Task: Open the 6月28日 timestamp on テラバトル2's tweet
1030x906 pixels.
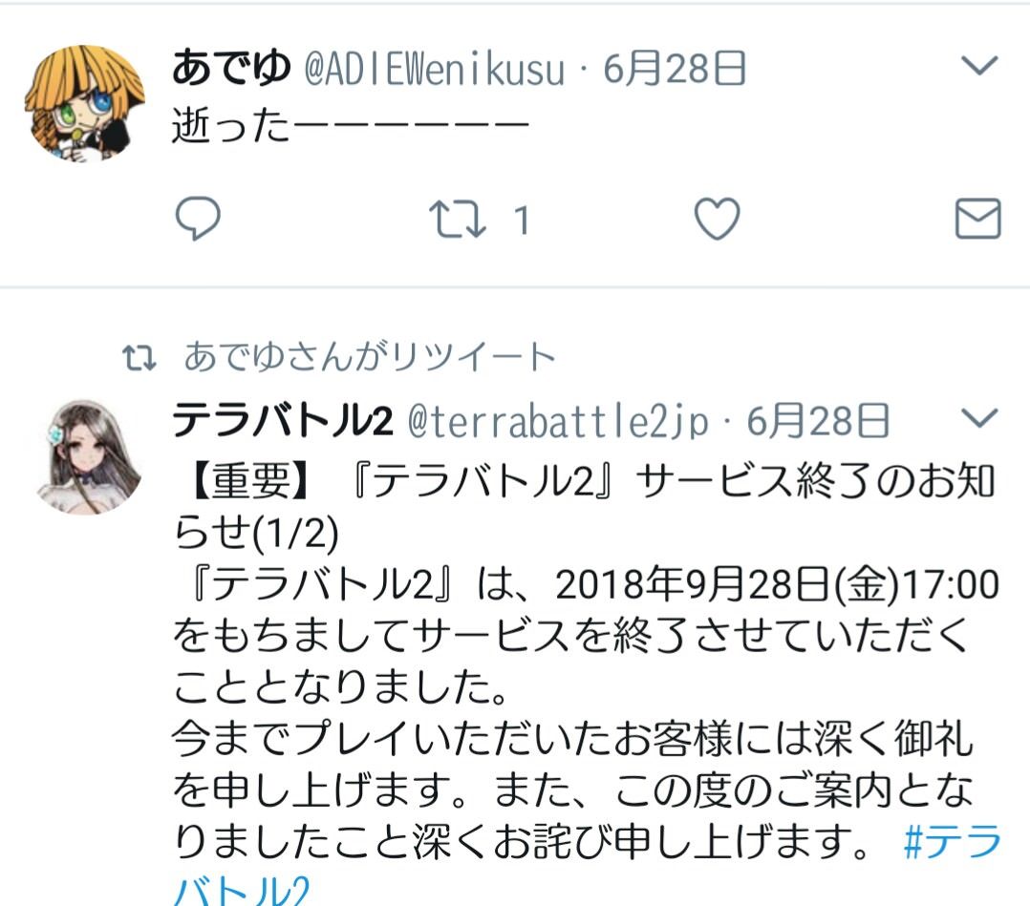Action: point(818,421)
